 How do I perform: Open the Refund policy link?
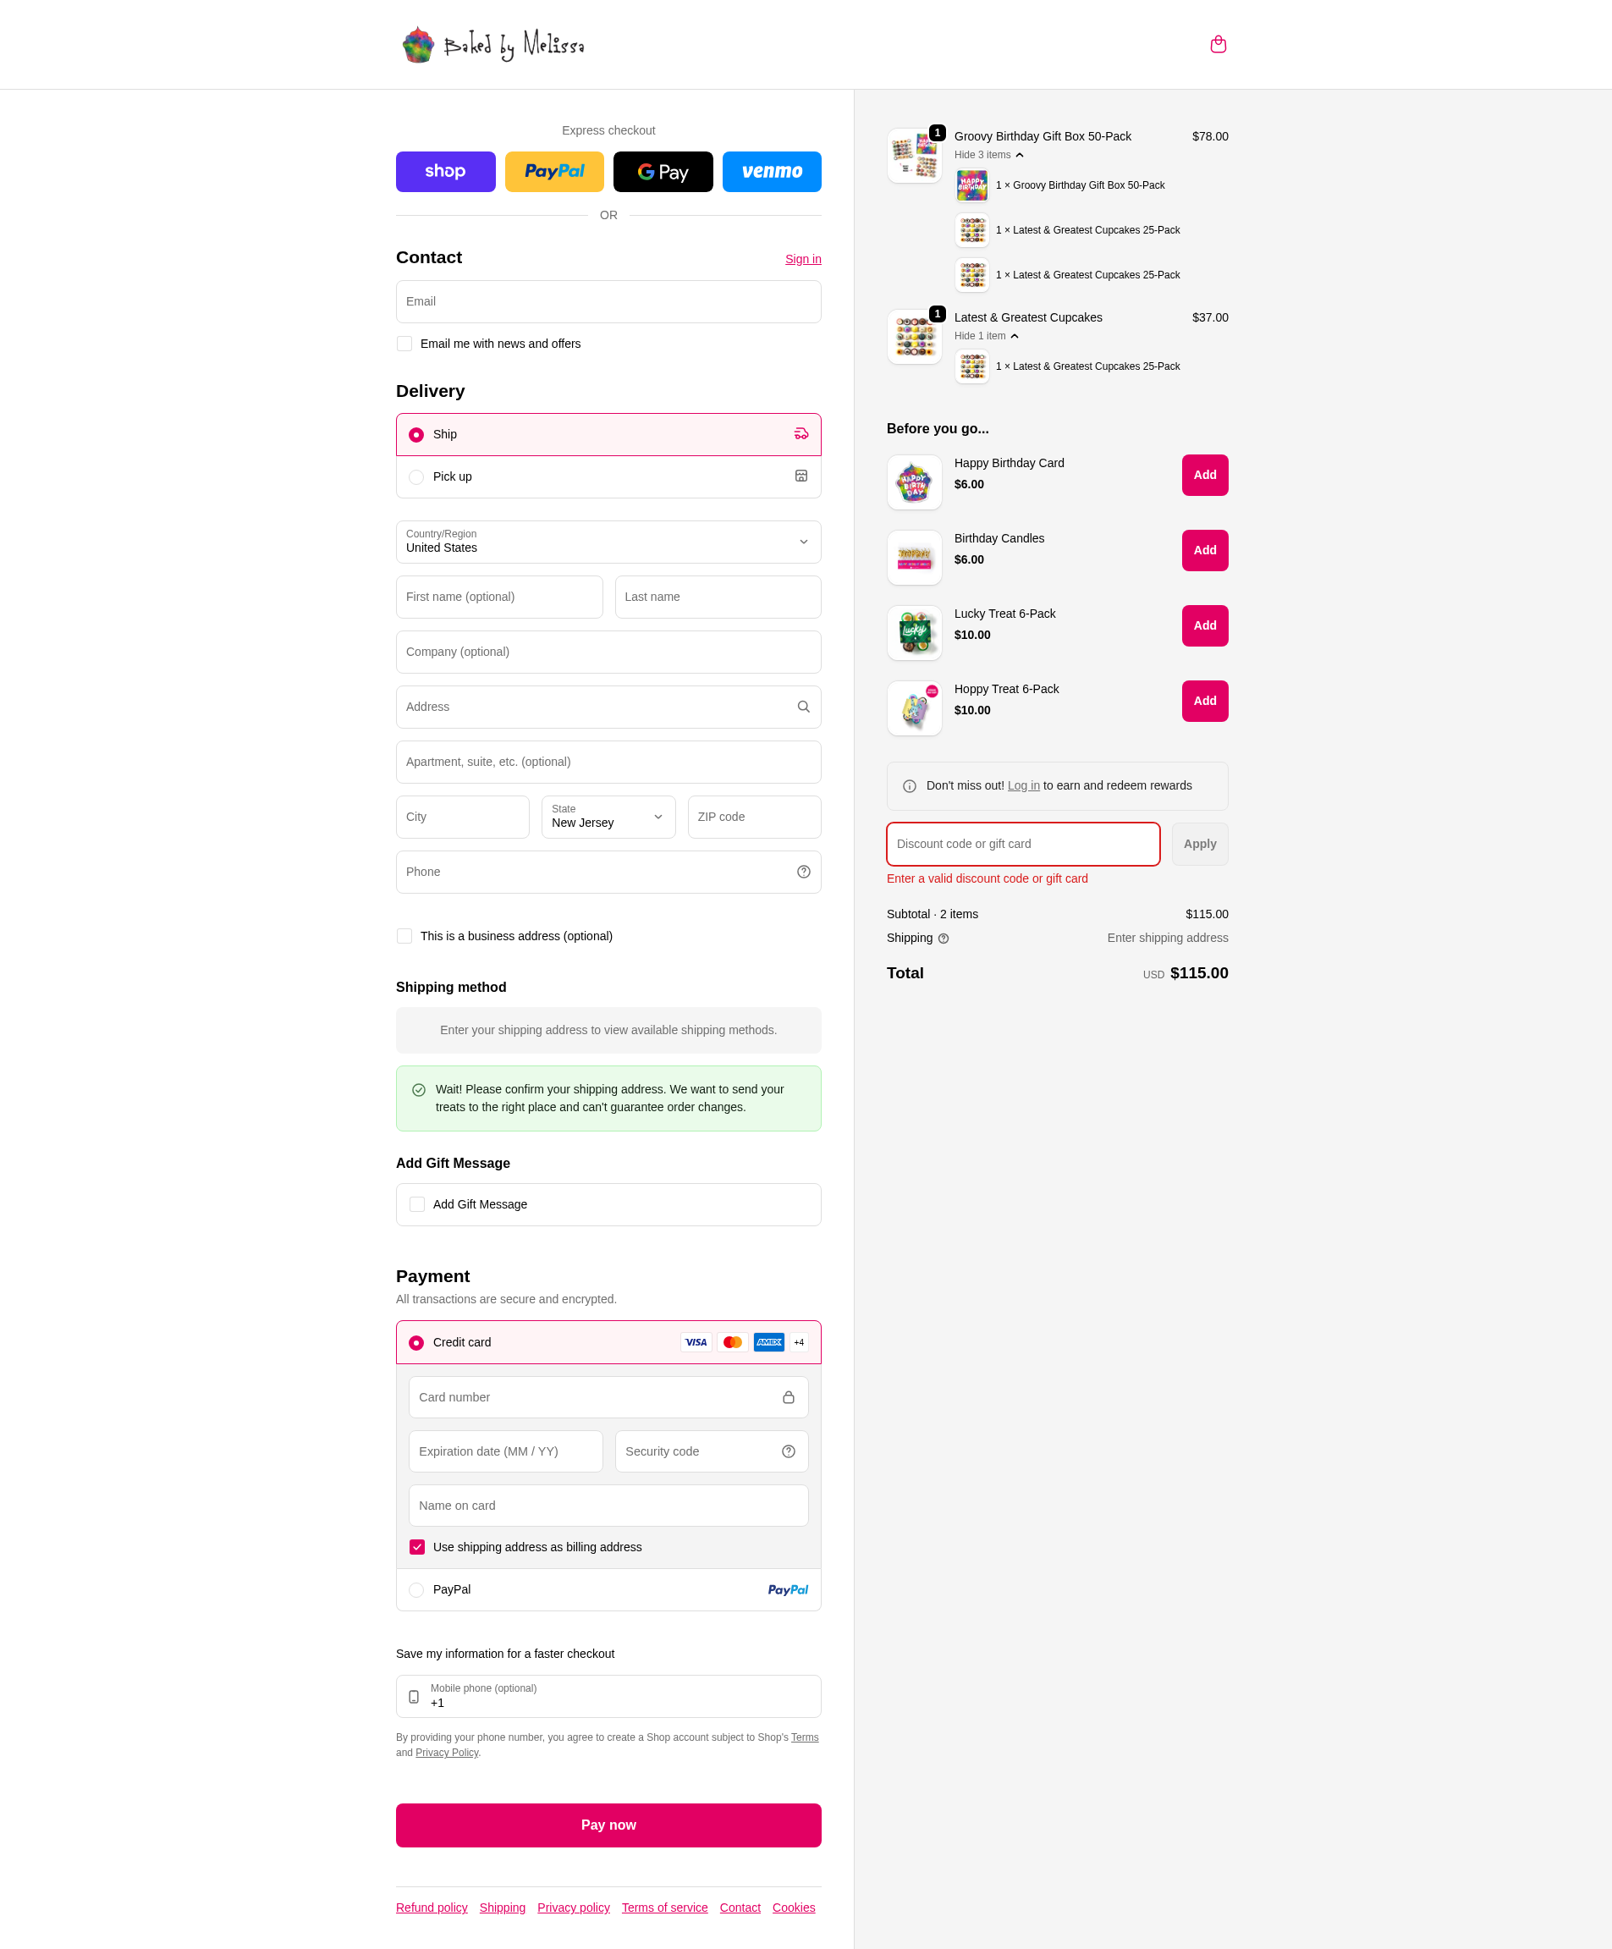pos(432,1908)
